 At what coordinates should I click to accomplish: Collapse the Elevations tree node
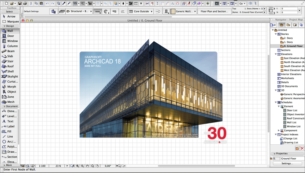276,54
